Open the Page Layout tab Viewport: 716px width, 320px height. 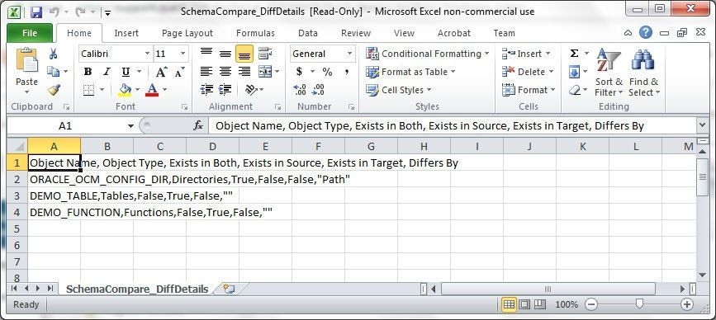point(187,33)
